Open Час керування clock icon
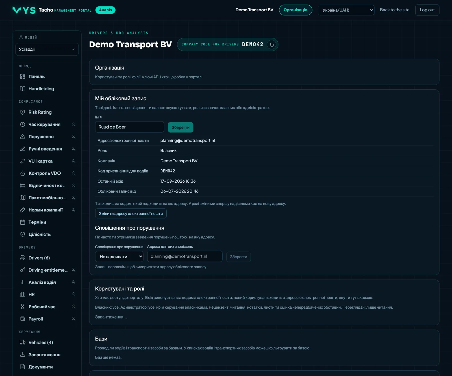This screenshot has width=452, height=376. 23,124
